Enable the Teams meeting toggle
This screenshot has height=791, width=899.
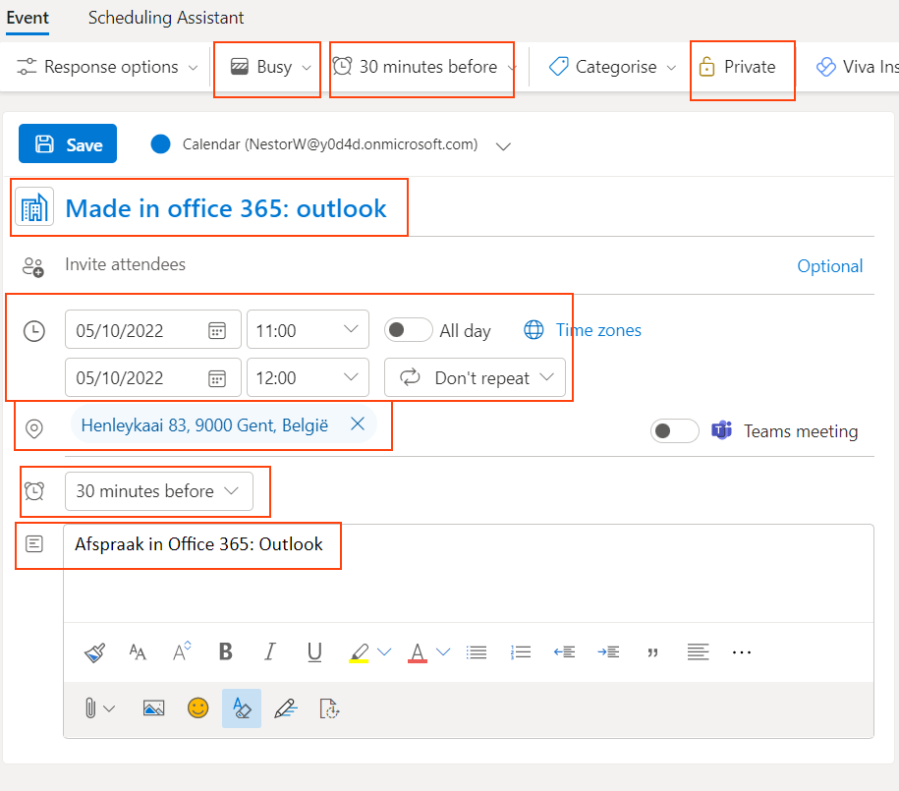point(674,430)
